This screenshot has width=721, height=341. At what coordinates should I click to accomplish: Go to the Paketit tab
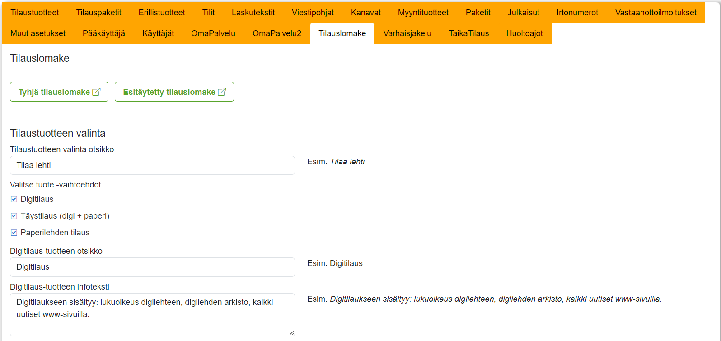478,13
